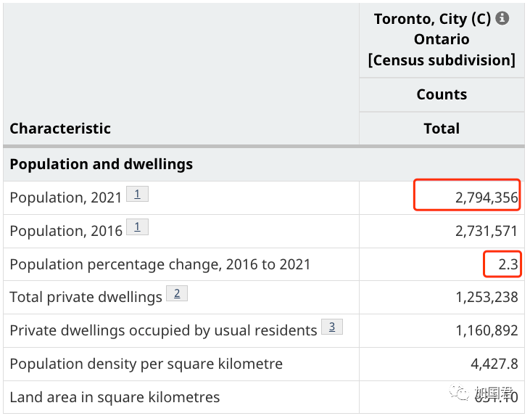This screenshot has width=530, height=416.
Task: Click the Population, 2021 row label
Action: click(x=65, y=197)
